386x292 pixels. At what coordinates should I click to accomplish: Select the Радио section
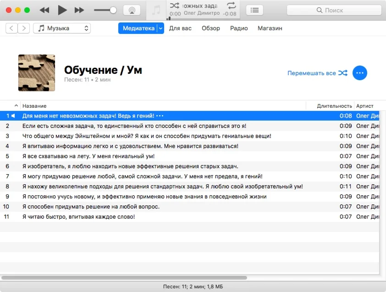(239, 28)
